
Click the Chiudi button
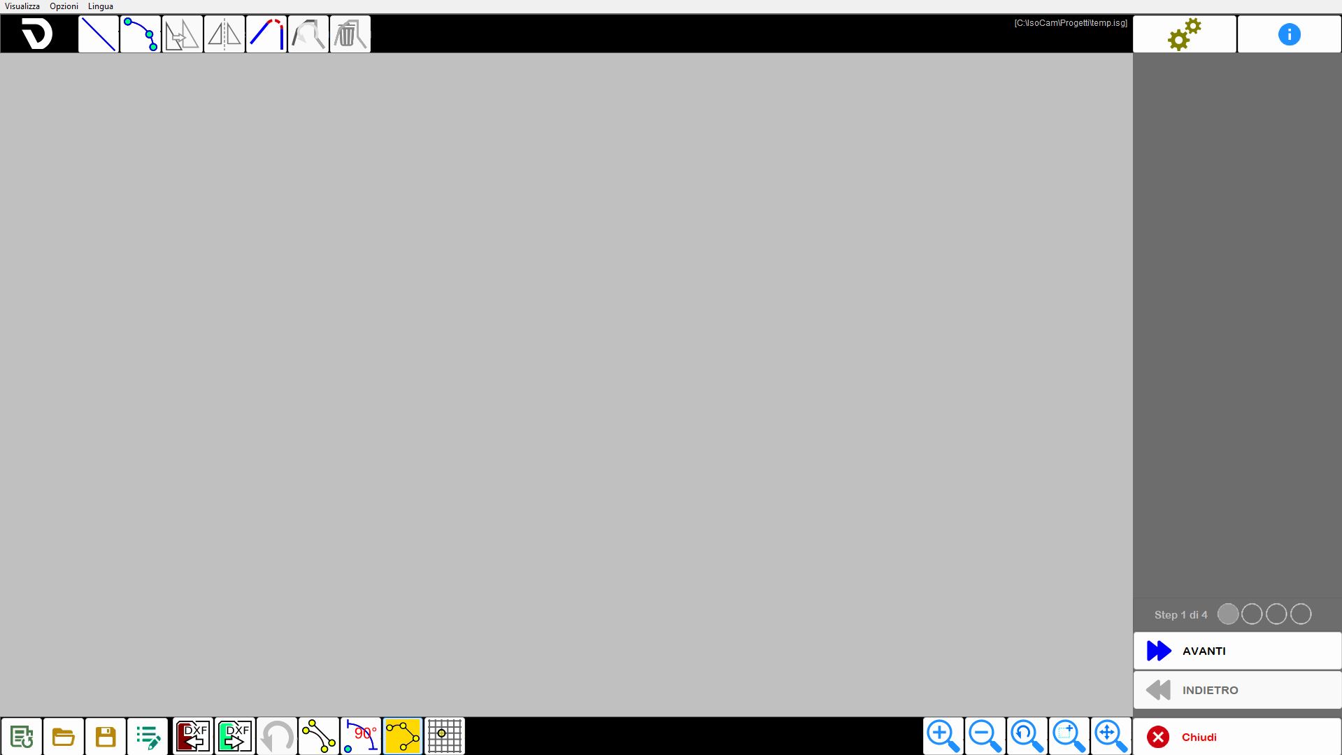coord(1237,737)
